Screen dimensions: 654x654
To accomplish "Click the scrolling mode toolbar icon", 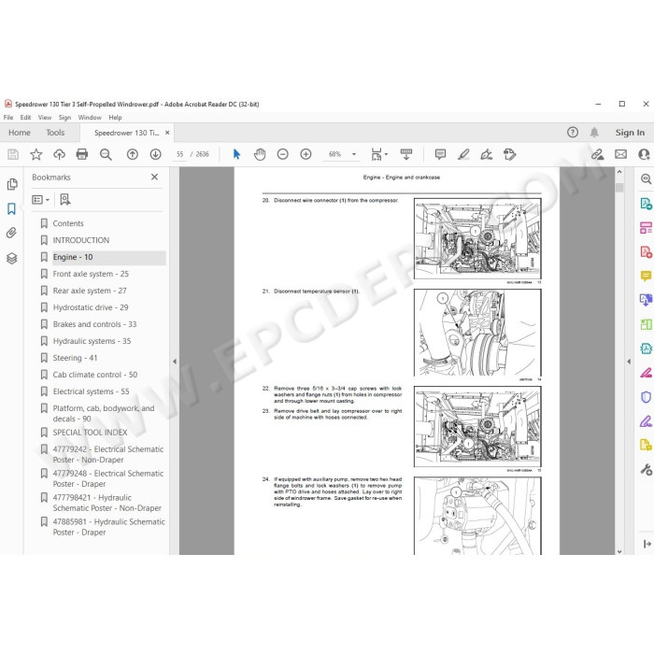I will coord(406,154).
